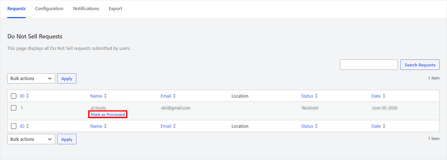Click Mark as Processed link

pos(108,115)
